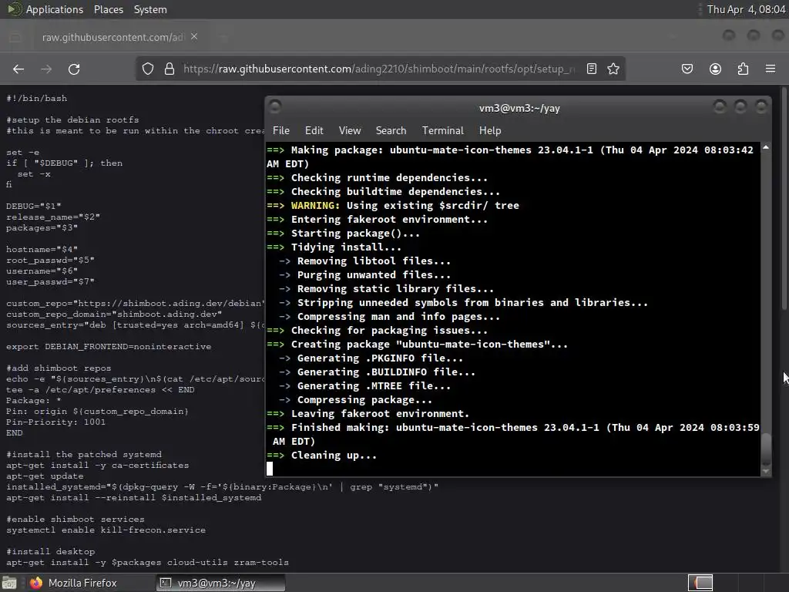The width and height of the screenshot is (789, 592).
Task: Open Applications menu in top panel
Action: (55, 9)
